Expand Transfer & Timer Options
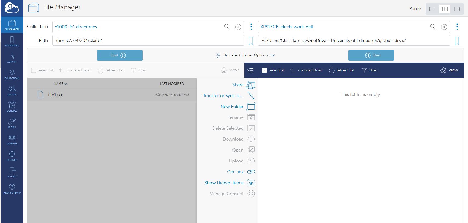Image resolution: width=468 pixels, height=223 pixels. click(246, 55)
